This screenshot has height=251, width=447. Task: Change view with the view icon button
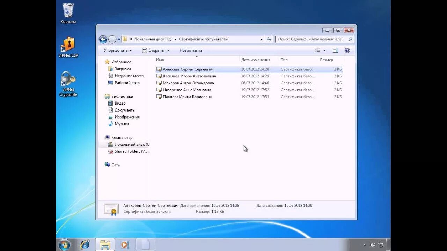coord(317,50)
